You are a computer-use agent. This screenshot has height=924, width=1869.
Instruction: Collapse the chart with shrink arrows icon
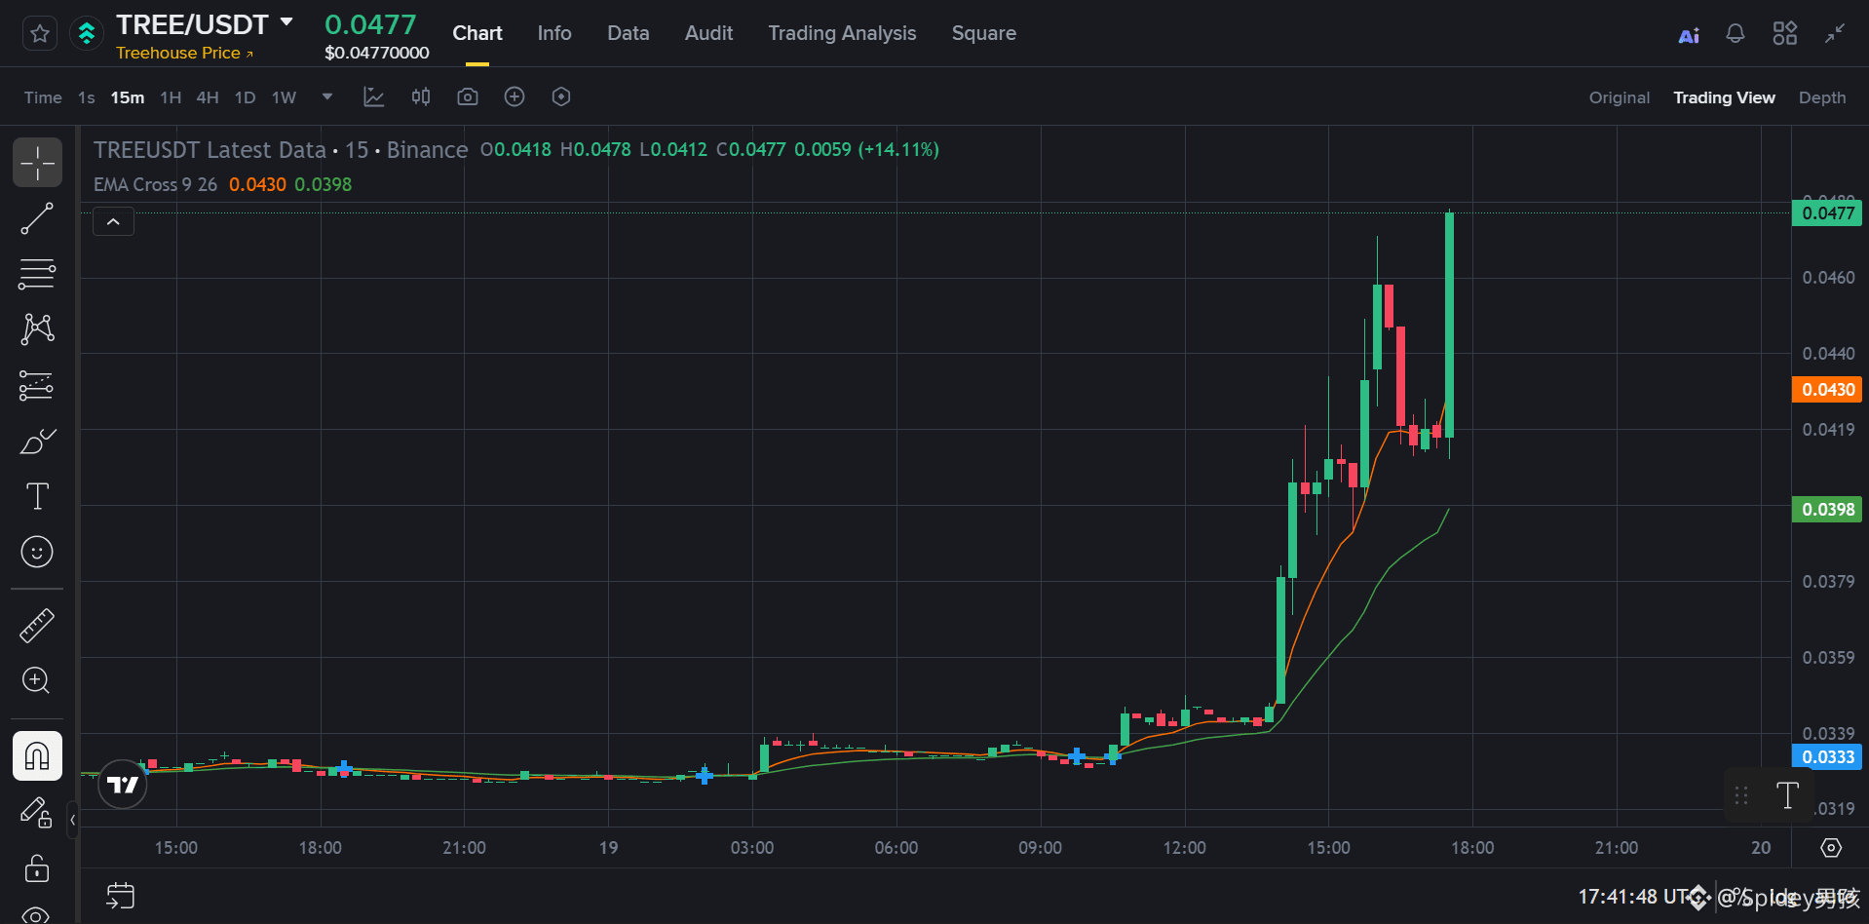[x=1835, y=34]
